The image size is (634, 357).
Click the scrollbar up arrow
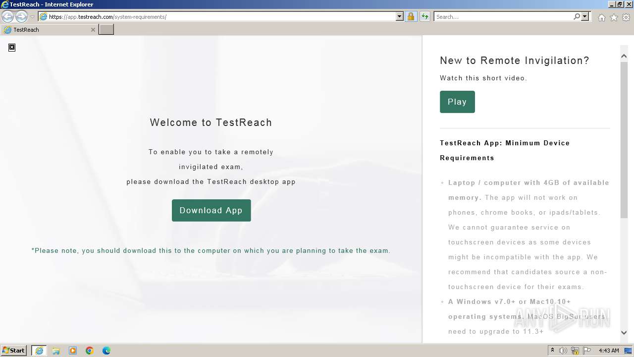[624, 57]
